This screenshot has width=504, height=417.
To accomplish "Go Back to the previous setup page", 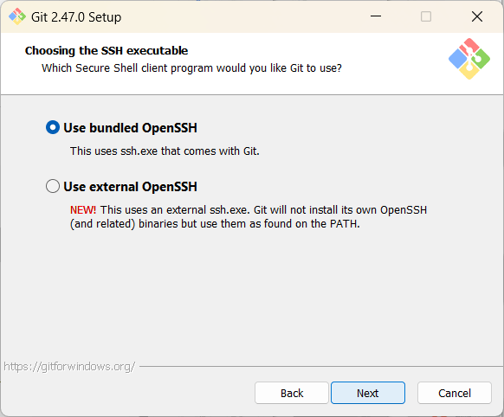I will [x=292, y=393].
